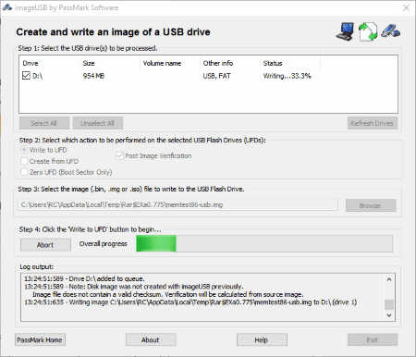
Task: Click the image file path input field
Action: click(177, 204)
